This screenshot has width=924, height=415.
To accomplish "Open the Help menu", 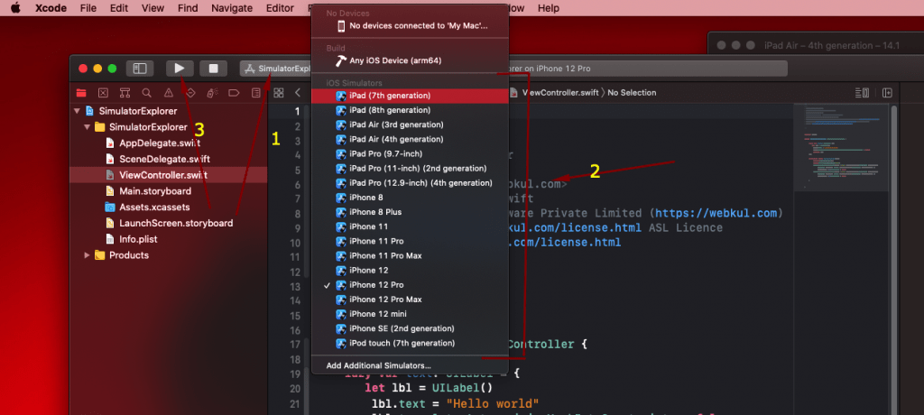I will (548, 8).
